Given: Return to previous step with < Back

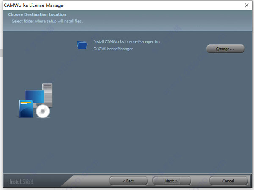Looking at the screenshot, I should coord(128,181).
